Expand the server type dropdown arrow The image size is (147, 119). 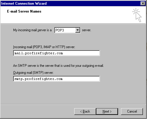tap(78, 30)
